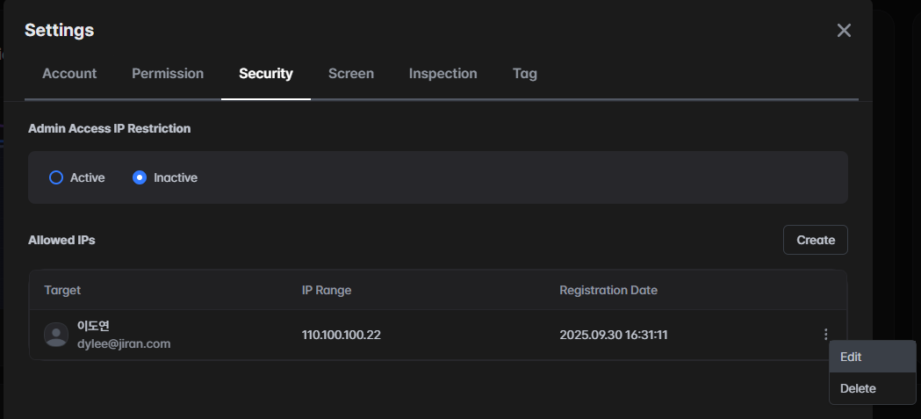The width and height of the screenshot is (921, 419).
Task: Choose Edit from the context menu
Action: (851, 358)
